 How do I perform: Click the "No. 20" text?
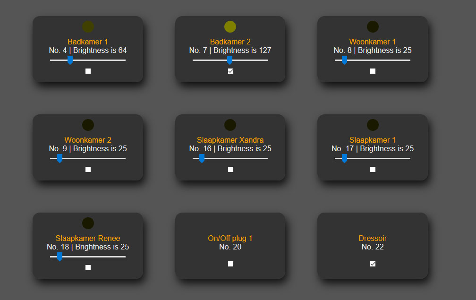click(230, 247)
